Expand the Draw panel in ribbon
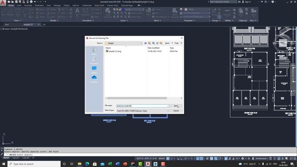297x167 pixels. [18, 20]
